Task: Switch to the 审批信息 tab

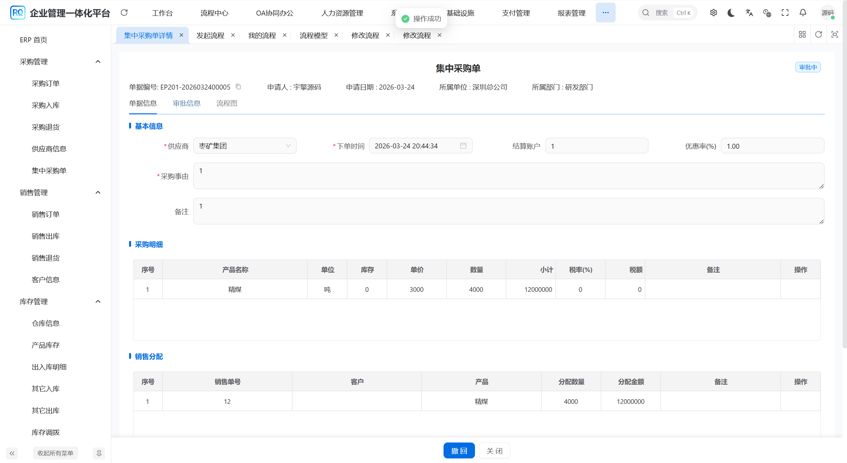Action: click(186, 103)
